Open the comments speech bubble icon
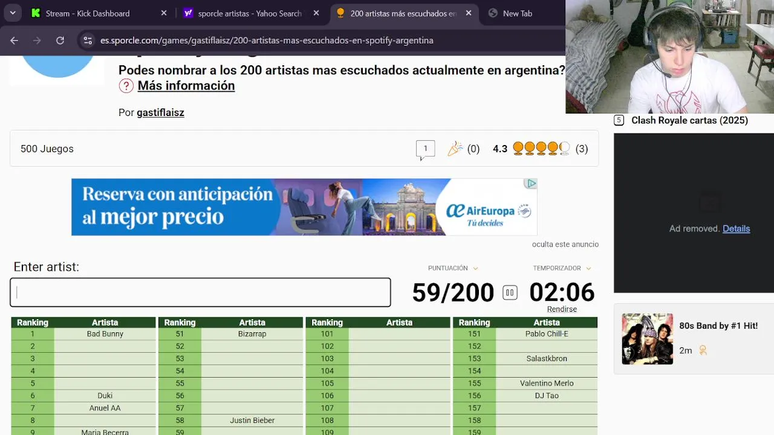The width and height of the screenshot is (774, 435). click(x=425, y=149)
